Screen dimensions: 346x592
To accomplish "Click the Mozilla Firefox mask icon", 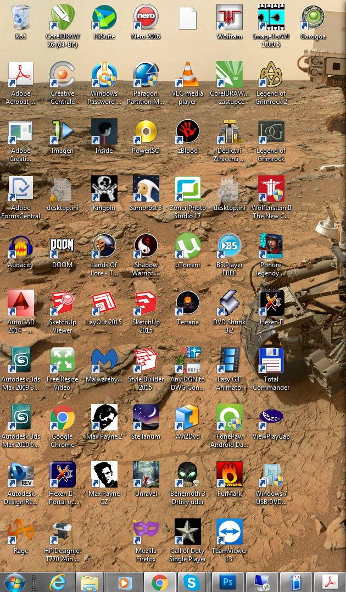I will 146,532.
